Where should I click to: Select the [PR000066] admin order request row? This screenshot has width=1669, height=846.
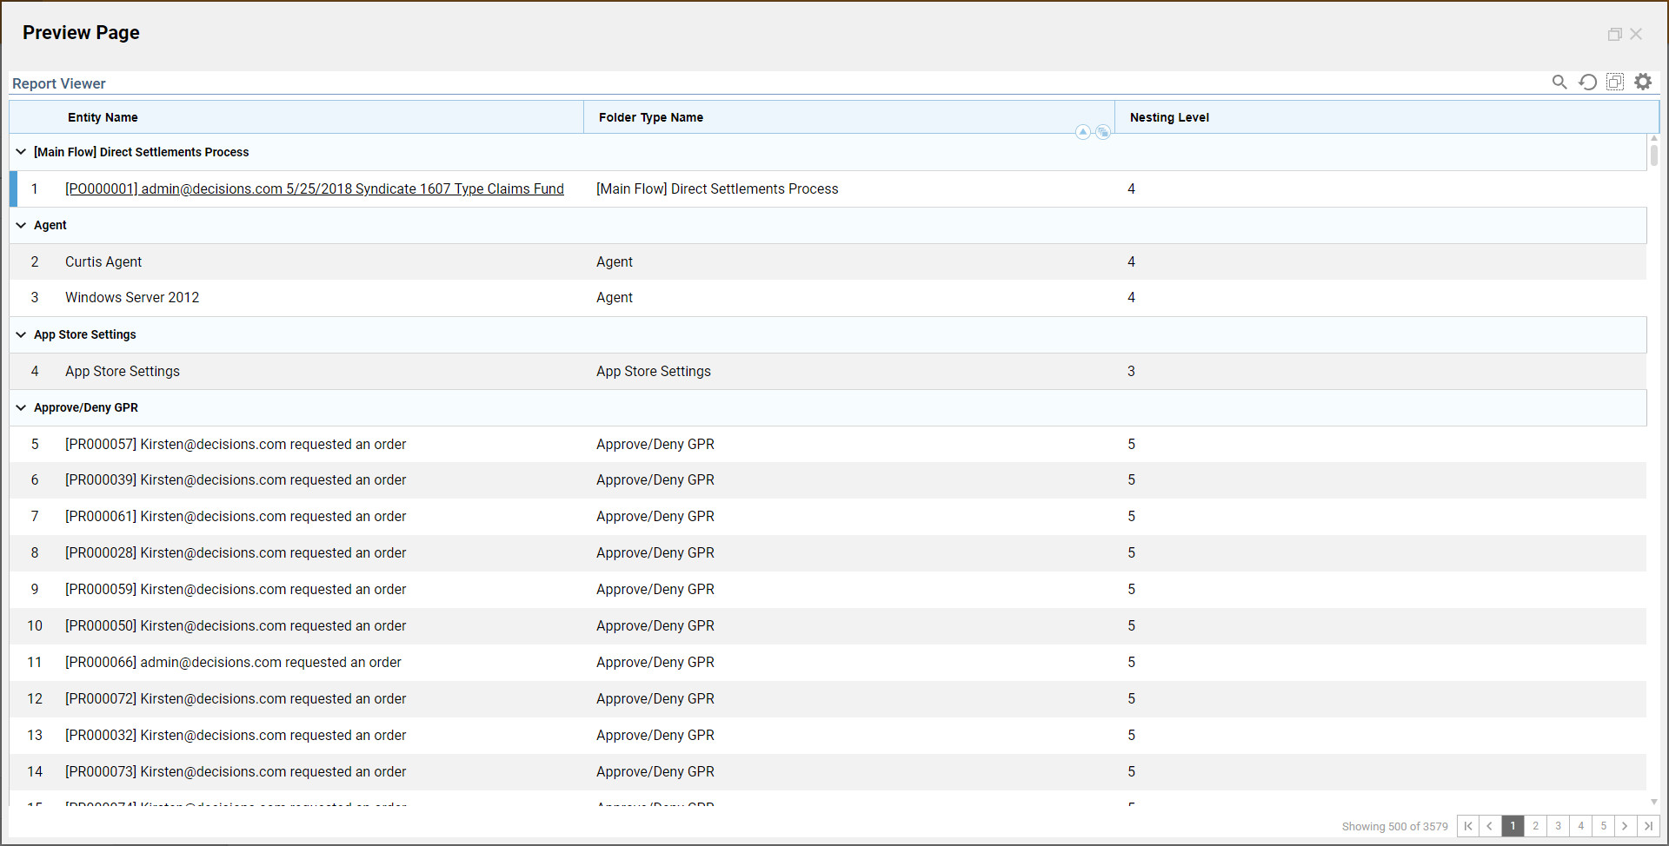click(828, 663)
